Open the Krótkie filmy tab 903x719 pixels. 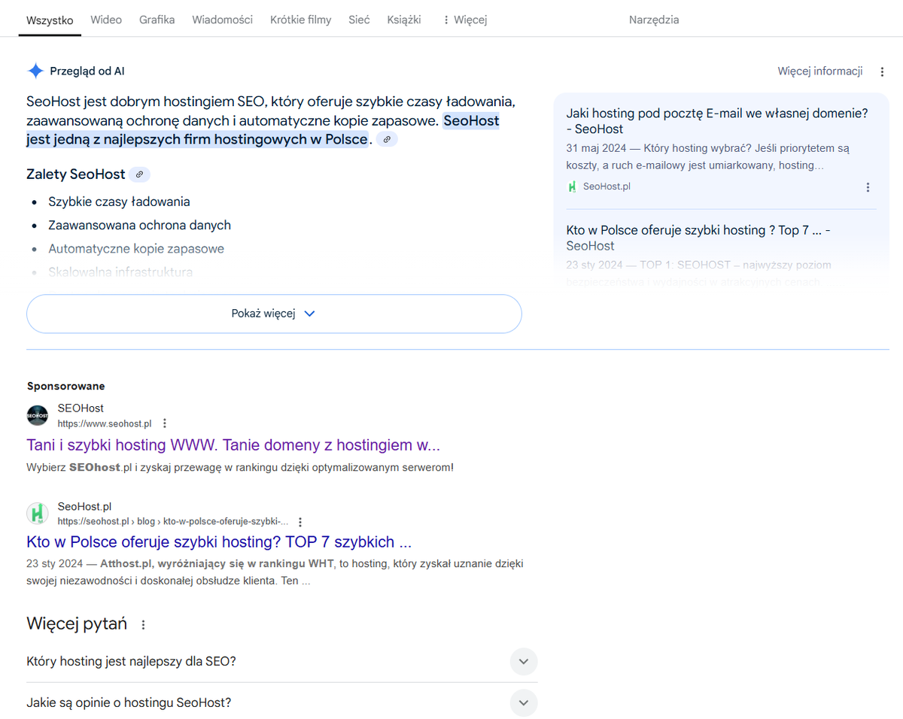pos(300,20)
